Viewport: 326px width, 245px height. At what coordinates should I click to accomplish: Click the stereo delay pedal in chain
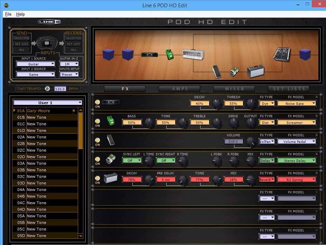point(234,72)
